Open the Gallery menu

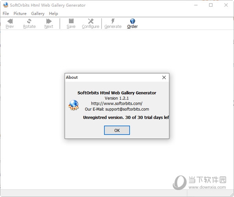(38, 14)
